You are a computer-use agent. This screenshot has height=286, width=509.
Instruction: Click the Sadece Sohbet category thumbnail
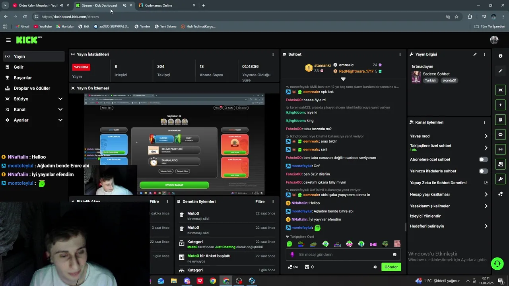point(416,77)
